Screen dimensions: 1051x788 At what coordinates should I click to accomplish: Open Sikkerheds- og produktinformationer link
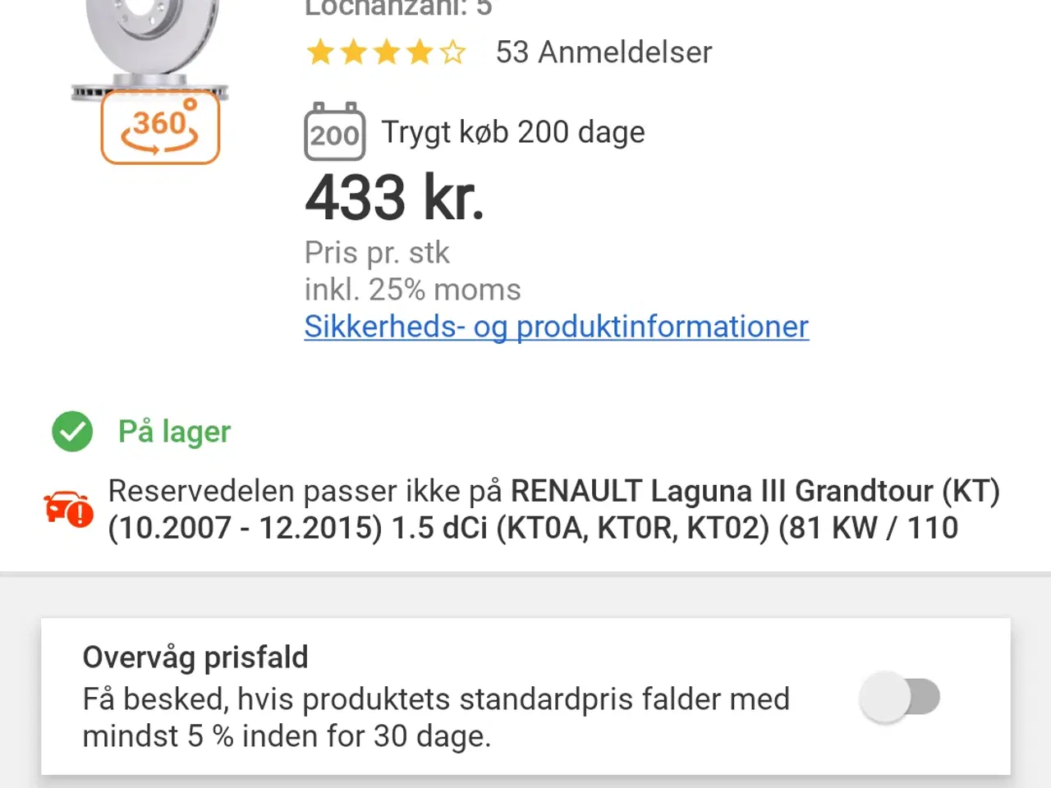pyautogui.click(x=556, y=326)
